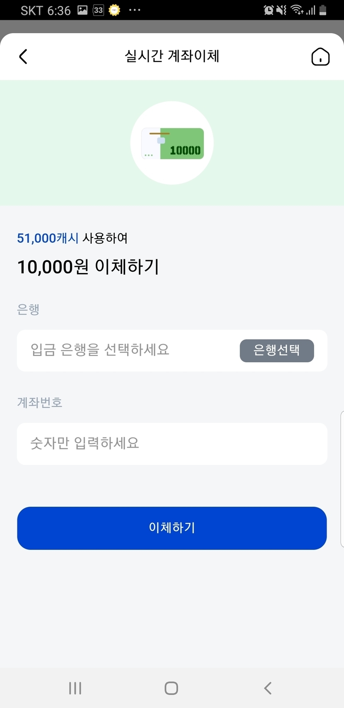344x708 pixels.
Task: Tap the alarm icon in status bar
Action: [x=269, y=10]
